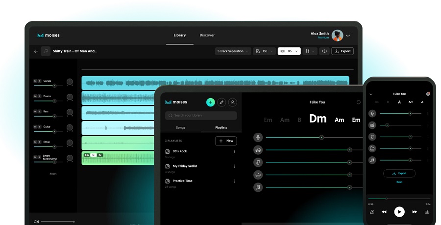Open options menu for 90's Rock playlist
Screen dimensions: 441x225
pos(235,152)
